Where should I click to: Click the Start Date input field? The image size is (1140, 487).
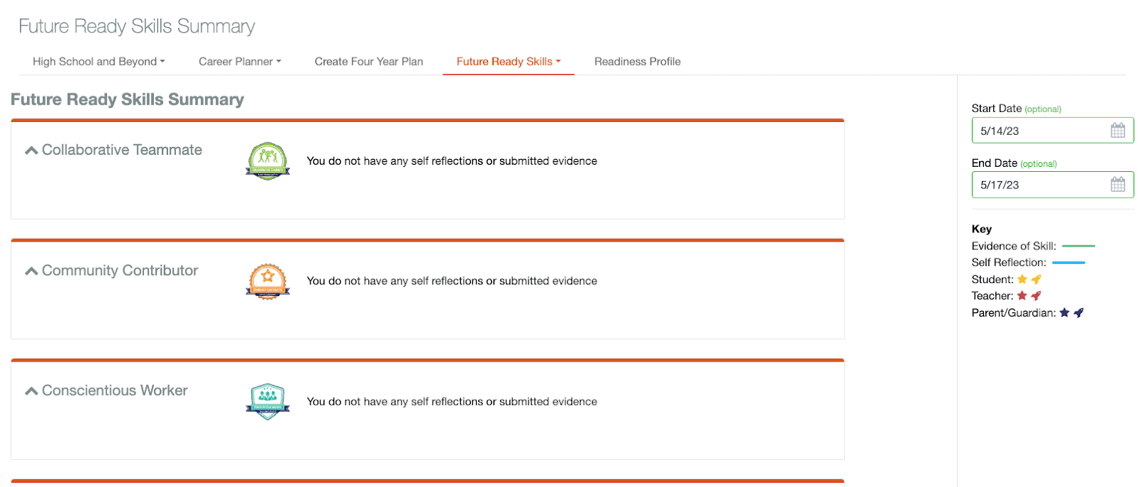point(1040,130)
